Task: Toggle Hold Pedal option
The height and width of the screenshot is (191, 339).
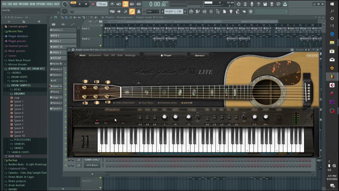Action: click(146, 103)
